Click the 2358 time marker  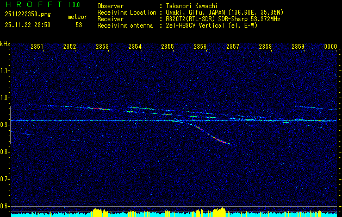coord(265,47)
